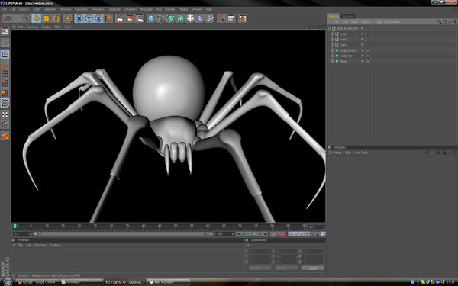Open the File menu in the main menu bar
Screen dimensions: 458x286
(x=5, y=9)
